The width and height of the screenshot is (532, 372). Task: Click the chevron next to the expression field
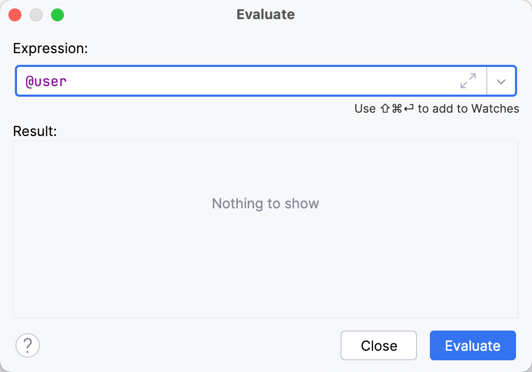tap(501, 81)
